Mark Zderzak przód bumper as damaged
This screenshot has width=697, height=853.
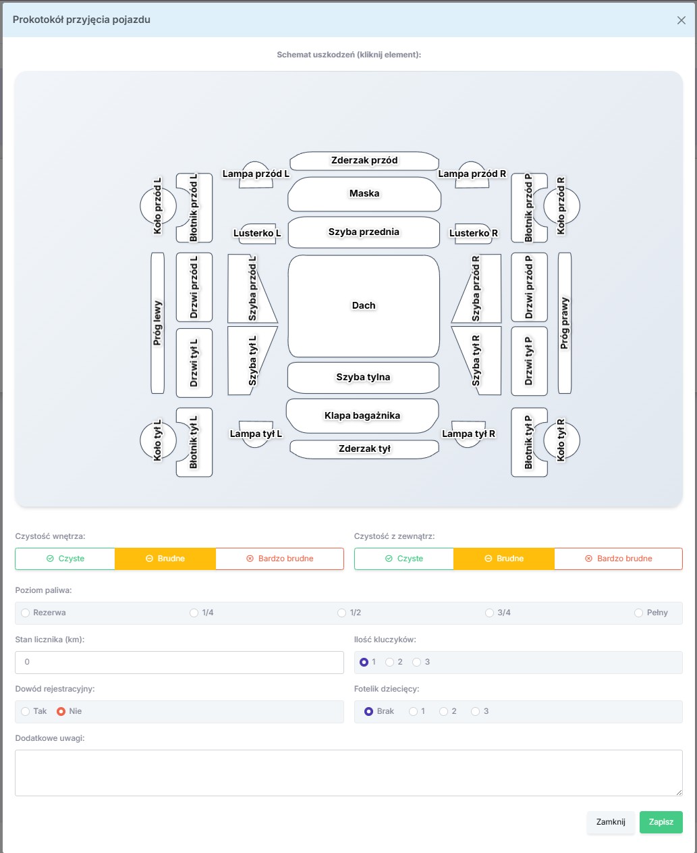point(364,161)
